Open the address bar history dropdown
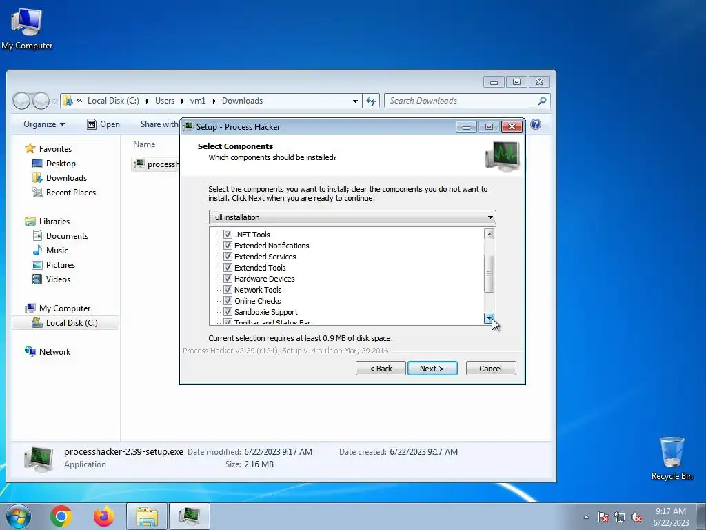 coord(355,101)
